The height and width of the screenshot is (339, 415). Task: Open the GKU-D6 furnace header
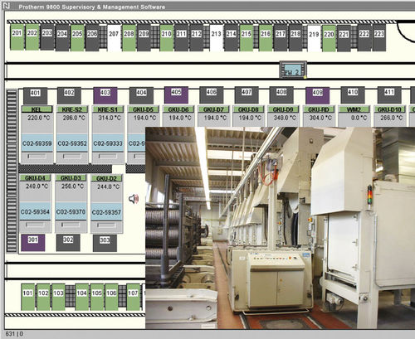coord(178,109)
